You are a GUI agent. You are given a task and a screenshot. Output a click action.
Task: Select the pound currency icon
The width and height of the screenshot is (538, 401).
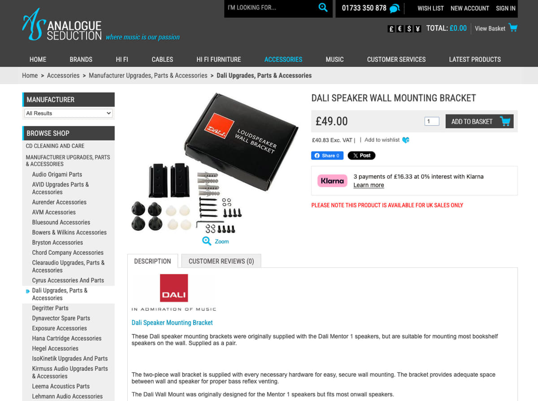[391, 29]
